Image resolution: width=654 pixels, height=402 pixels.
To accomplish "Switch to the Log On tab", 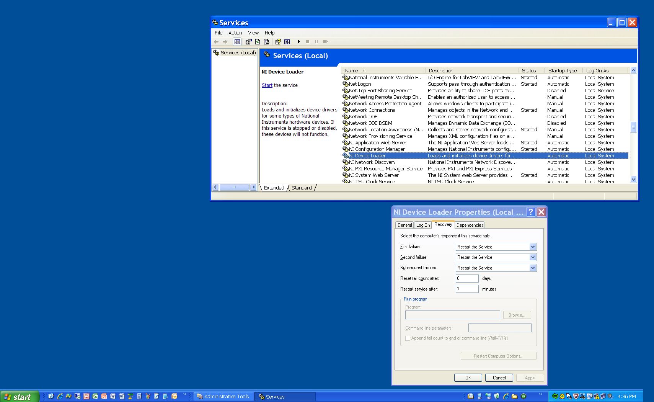I will [x=423, y=225].
